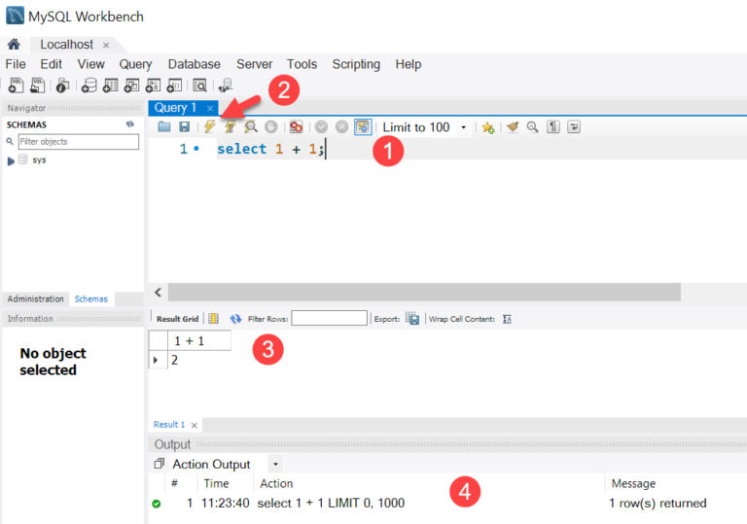Save the SQL script with the floppy disk icon
The image size is (747, 524).
pos(184,127)
